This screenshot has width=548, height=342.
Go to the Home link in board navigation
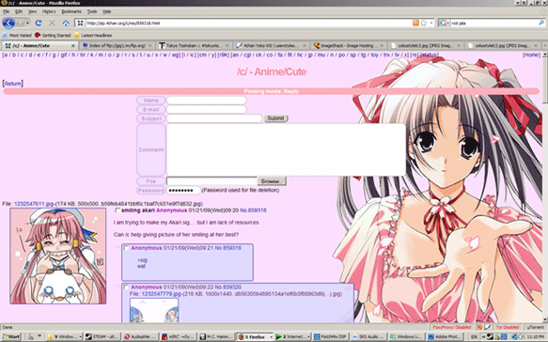(531, 54)
